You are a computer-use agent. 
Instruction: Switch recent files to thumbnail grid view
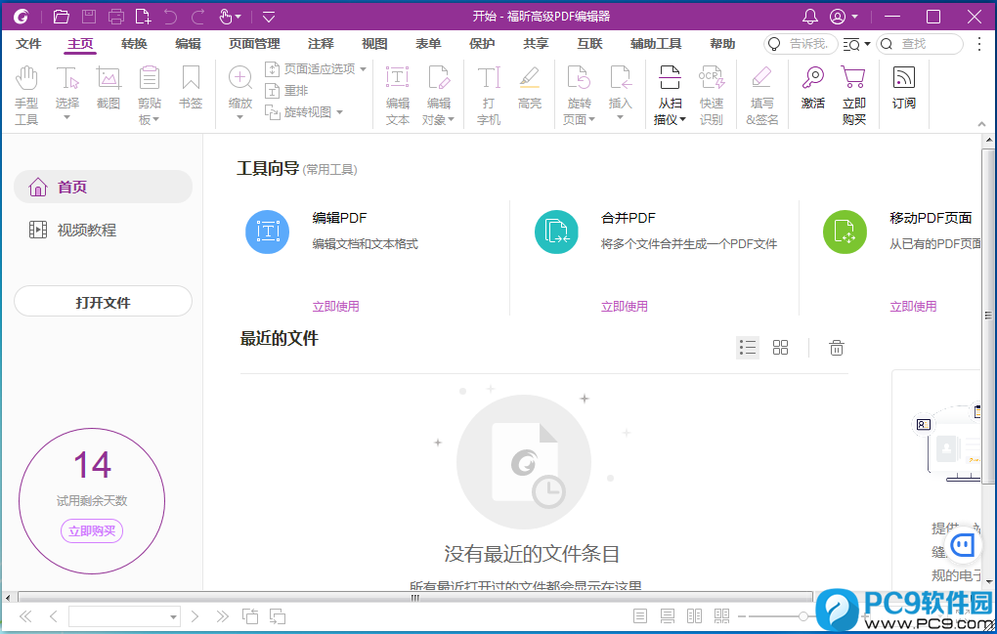click(x=780, y=348)
